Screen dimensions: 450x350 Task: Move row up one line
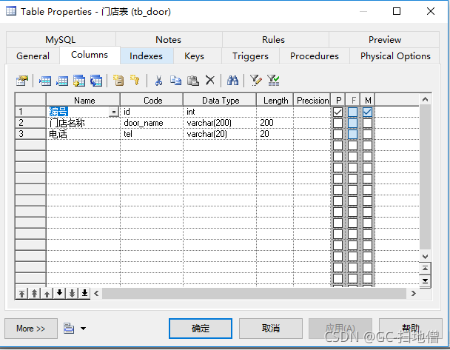tap(47, 294)
